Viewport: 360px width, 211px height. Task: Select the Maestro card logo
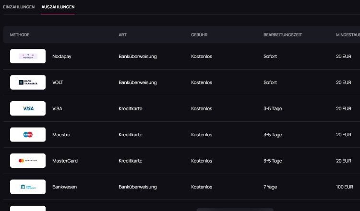28,135
